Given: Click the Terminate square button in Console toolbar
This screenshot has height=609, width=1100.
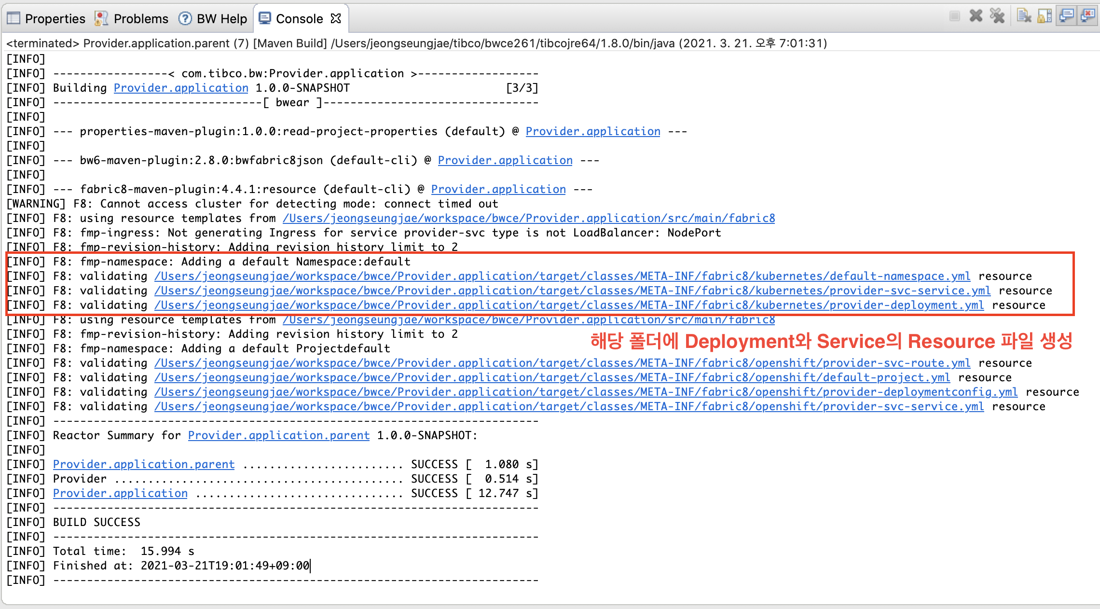Looking at the screenshot, I should pyautogui.click(x=954, y=16).
